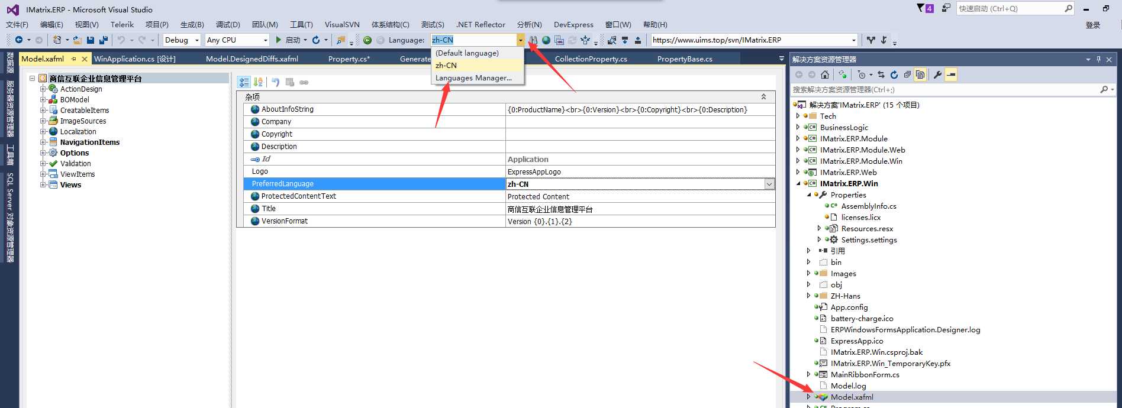The width and height of the screenshot is (1122, 408).
Task: Click the SVN branch icon after URL box
Action: click(871, 40)
